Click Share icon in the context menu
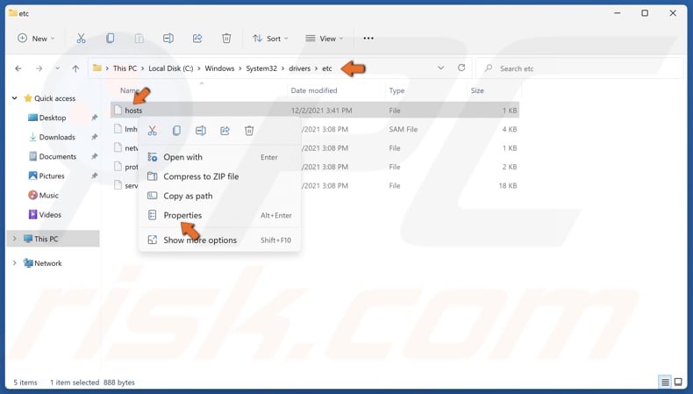Viewport: 693px width, 394px height. pyautogui.click(x=225, y=131)
